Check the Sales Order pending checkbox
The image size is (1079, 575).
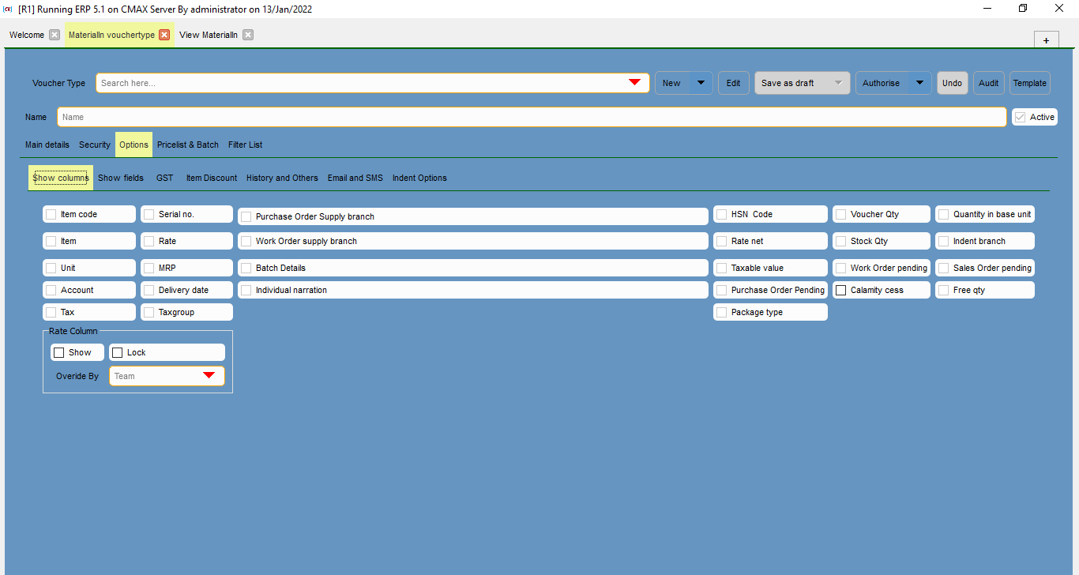click(x=944, y=268)
